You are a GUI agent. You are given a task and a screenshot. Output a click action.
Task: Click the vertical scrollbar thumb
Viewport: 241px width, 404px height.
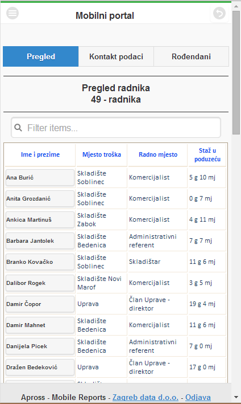pos(236,72)
